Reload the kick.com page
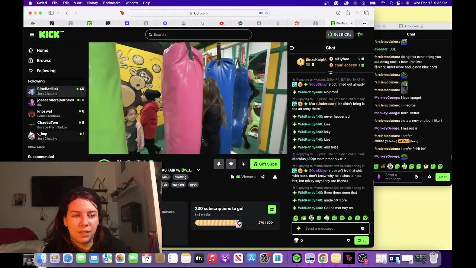Viewport: 476px width, 268px height. (266, 13)
